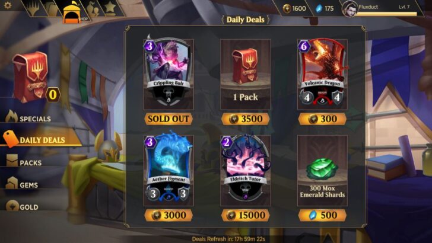Switch to the Specials section
This screenshot has width=432, height=243.
point(28,117)
